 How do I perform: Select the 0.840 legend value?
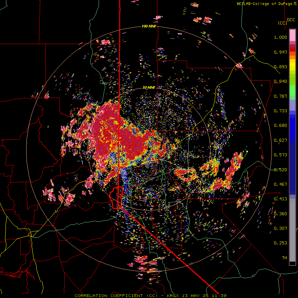[280, 81]
